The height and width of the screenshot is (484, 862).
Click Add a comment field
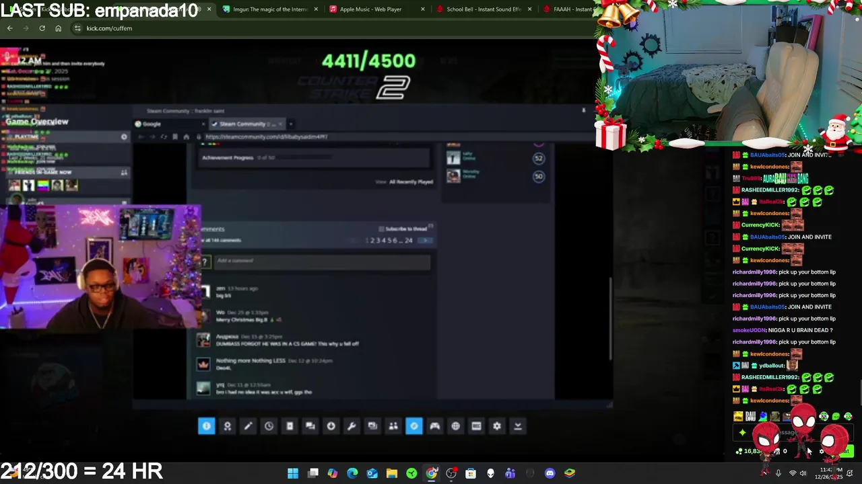click(x=322, y=261)
